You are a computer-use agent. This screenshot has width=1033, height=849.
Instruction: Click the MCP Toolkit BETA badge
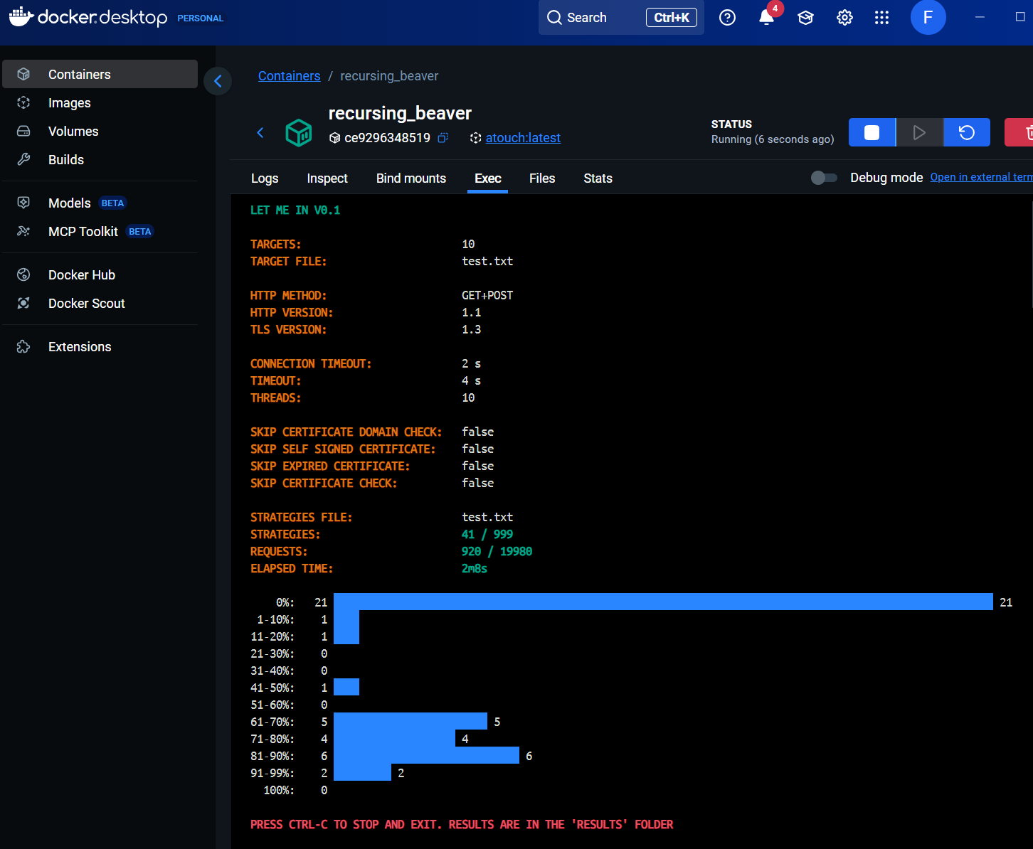[140, 232]
